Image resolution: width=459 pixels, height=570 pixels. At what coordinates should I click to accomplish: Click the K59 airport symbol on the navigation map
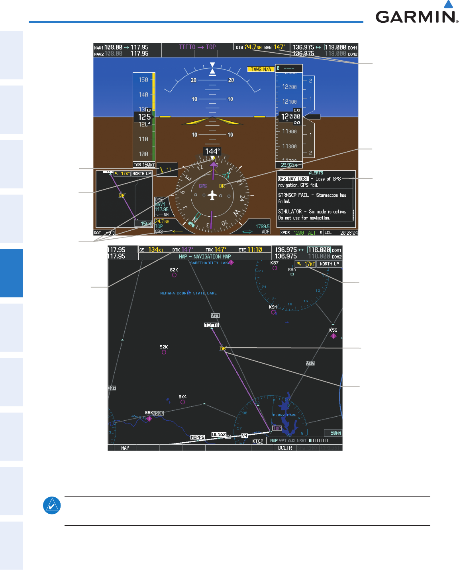[x=333, y=336]
